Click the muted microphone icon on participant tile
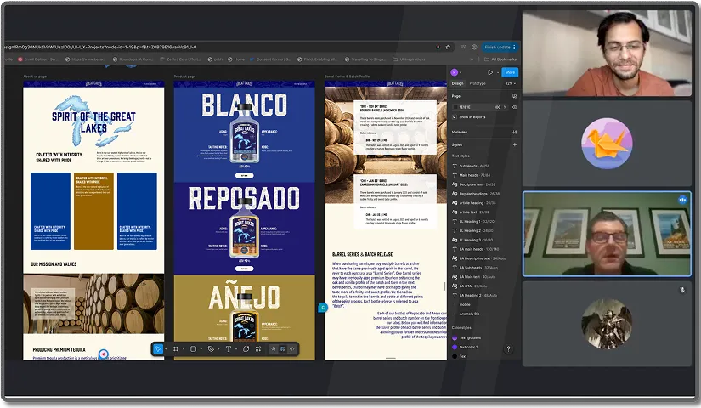 point(682,290)
